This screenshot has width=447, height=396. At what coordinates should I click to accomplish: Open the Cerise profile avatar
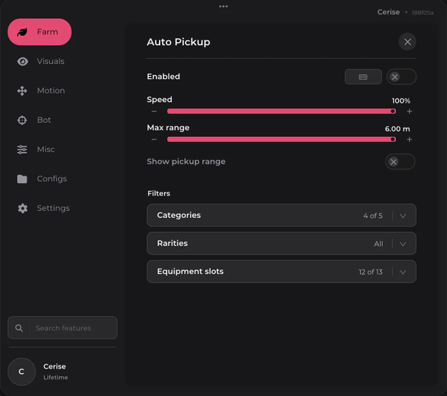(x=22, y=372)
